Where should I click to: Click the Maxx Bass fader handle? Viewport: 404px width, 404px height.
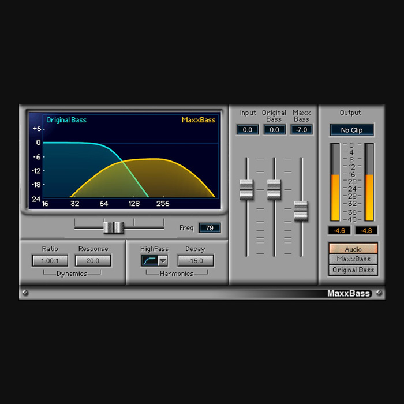click(301, 211)
